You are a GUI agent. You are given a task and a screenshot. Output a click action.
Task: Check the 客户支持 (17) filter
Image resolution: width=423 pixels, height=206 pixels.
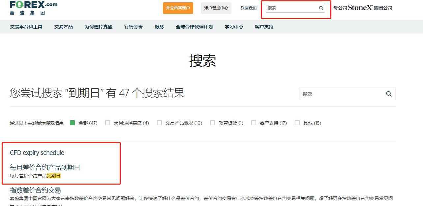tap(254, 123)
